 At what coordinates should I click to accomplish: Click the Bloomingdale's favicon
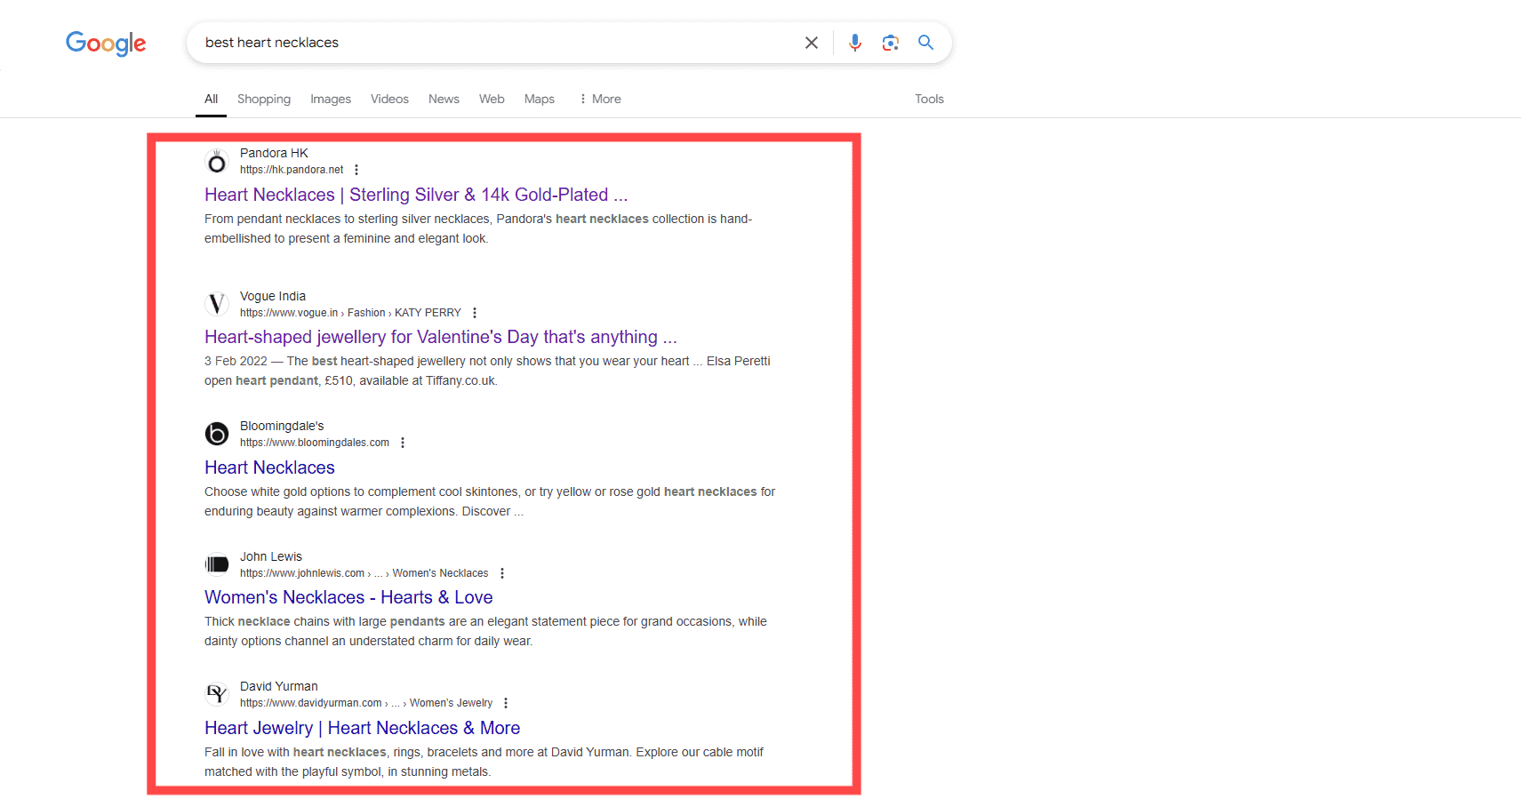tap(217, 434)
